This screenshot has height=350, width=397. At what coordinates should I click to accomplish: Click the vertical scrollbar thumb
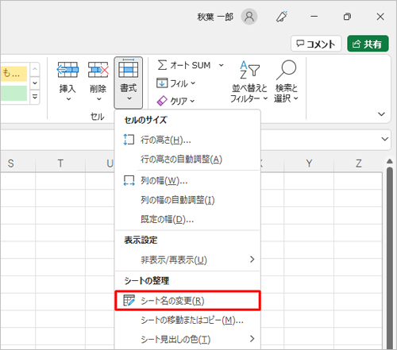point(389,258)
